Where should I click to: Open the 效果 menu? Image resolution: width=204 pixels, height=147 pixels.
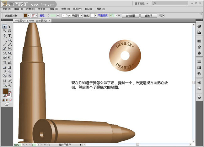click(64, 9)
